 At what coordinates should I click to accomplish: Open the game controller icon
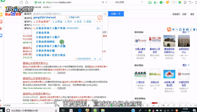pyautogui.click(x=173, y=2)
